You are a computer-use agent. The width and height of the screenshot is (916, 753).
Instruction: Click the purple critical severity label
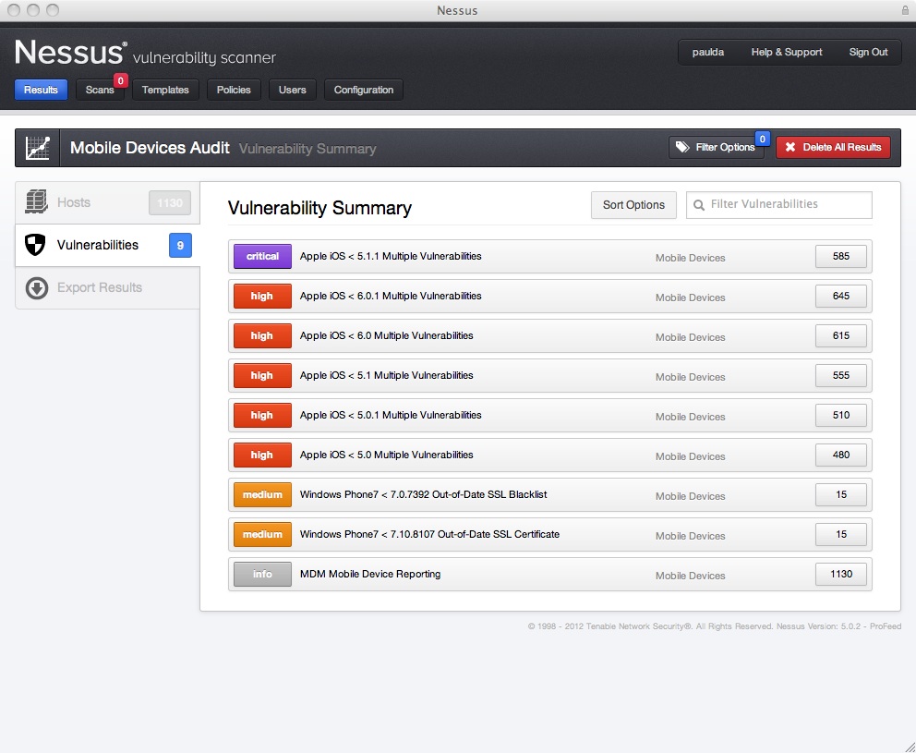click(262, 256)
